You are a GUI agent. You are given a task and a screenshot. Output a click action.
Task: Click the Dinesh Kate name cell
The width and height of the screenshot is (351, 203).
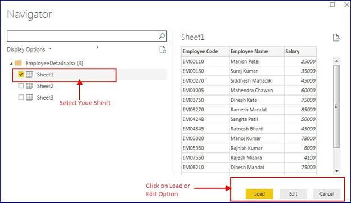pos(256,100)
